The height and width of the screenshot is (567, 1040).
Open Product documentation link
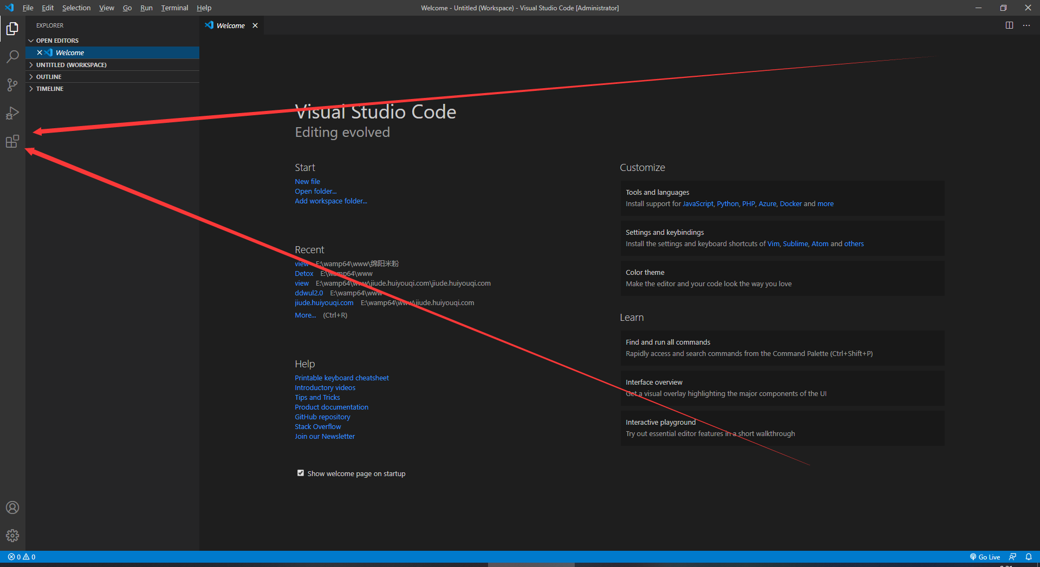pyautogui.click(x=331, y=407)
